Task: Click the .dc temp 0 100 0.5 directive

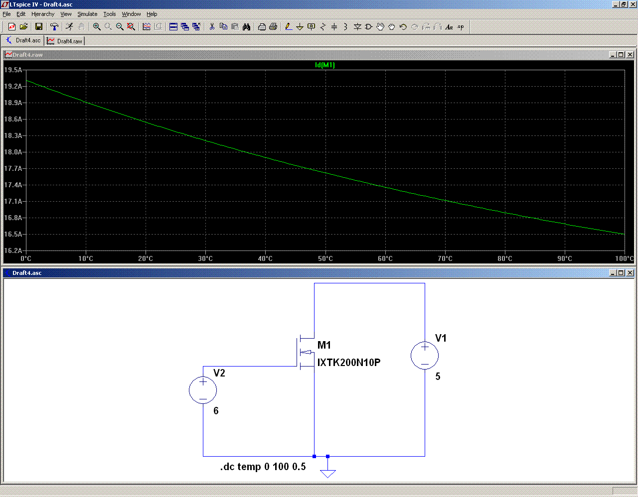Action: click(x=263, y=467)
